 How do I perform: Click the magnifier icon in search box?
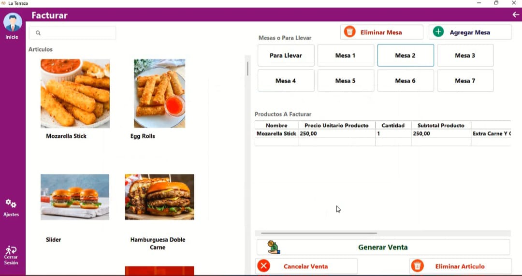click(x=38, y=33)
